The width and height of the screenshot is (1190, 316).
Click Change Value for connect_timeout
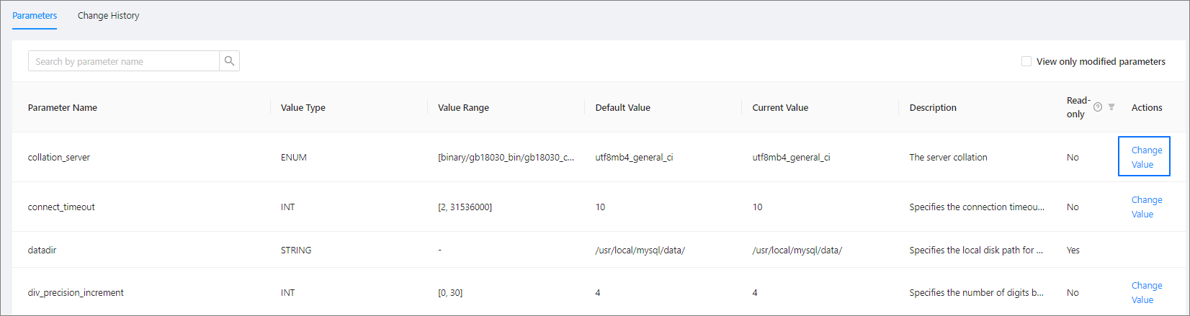[1146, 207]
